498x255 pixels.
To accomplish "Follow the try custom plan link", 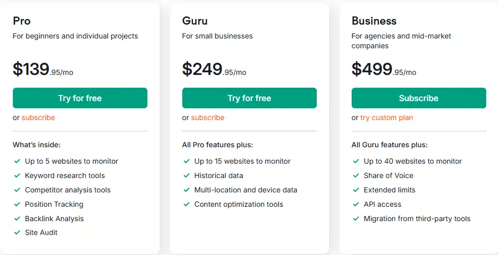I will 387,117.
